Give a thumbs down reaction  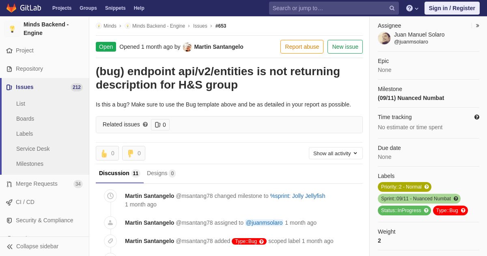pos(134,153)
